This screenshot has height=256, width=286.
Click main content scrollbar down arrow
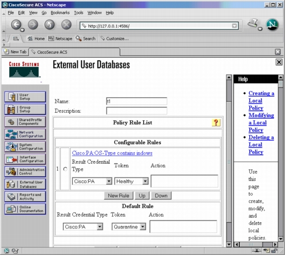pos(229,245)
